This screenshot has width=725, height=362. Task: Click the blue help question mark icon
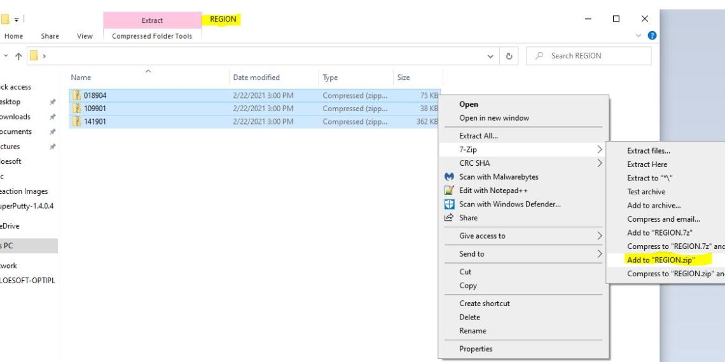tap(651, 36)
